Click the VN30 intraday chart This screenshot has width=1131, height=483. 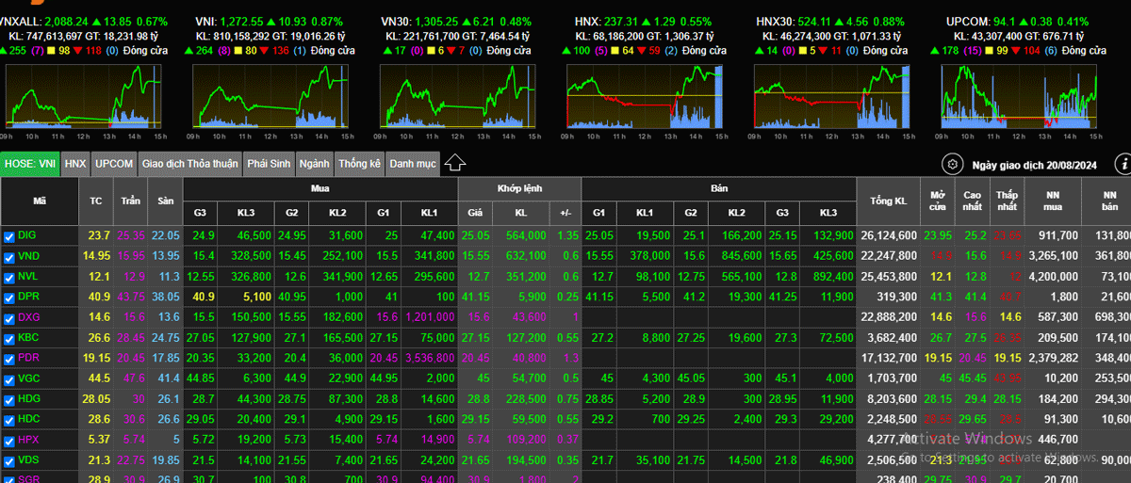[457, 97]
